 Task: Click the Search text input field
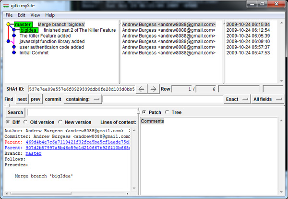pos(82,112)
